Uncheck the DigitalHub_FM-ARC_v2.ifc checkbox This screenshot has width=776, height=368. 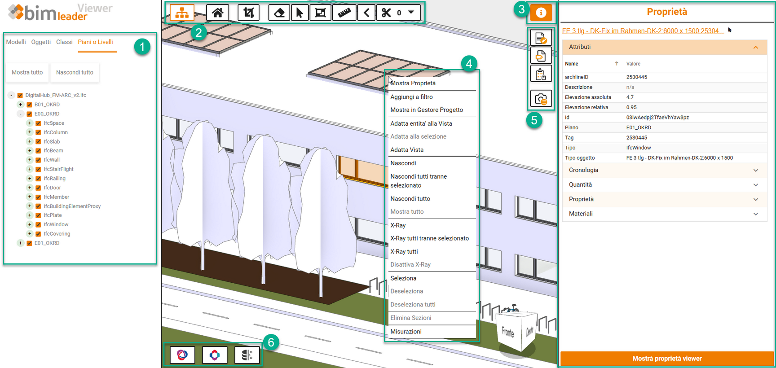point(20,95)
